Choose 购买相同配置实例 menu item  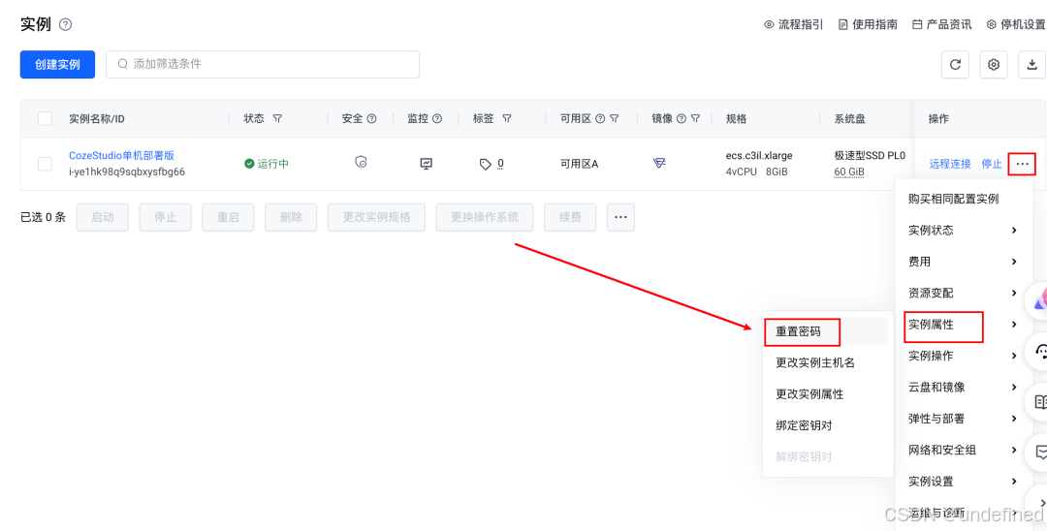tap(962, 199)
